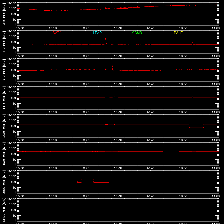
Task: Click the small 410 MHz spike near 10:53
Action: 193,43
